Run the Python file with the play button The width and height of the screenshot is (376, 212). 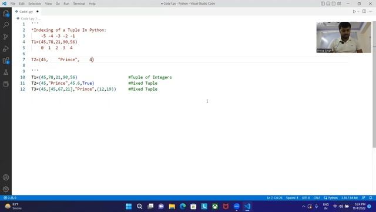point(354,12)
